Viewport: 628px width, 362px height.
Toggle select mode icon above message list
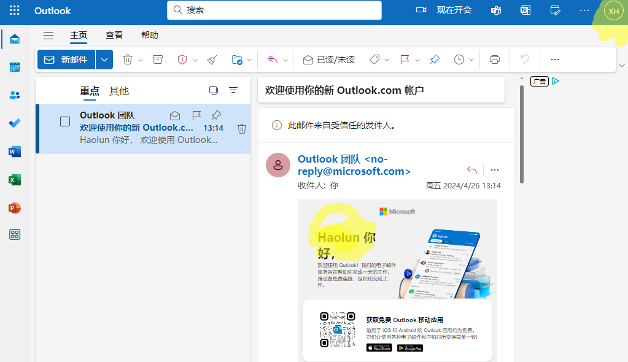pos(214,90)
